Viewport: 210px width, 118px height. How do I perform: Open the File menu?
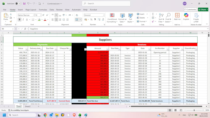coord(5,10)
